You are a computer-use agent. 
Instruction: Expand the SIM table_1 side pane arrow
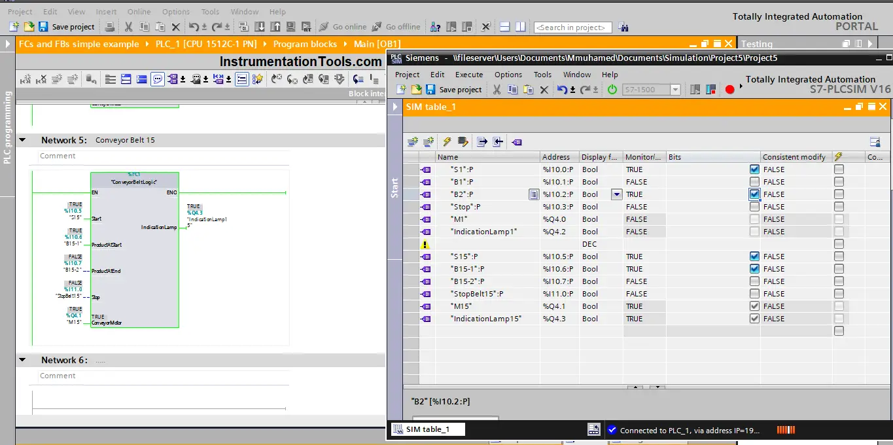click(x=394, y=107)
